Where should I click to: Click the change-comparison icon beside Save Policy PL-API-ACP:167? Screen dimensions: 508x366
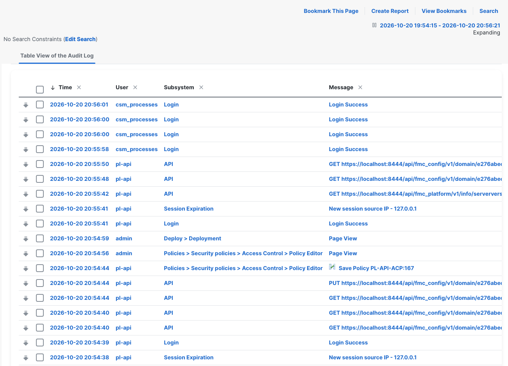[332, 267]
